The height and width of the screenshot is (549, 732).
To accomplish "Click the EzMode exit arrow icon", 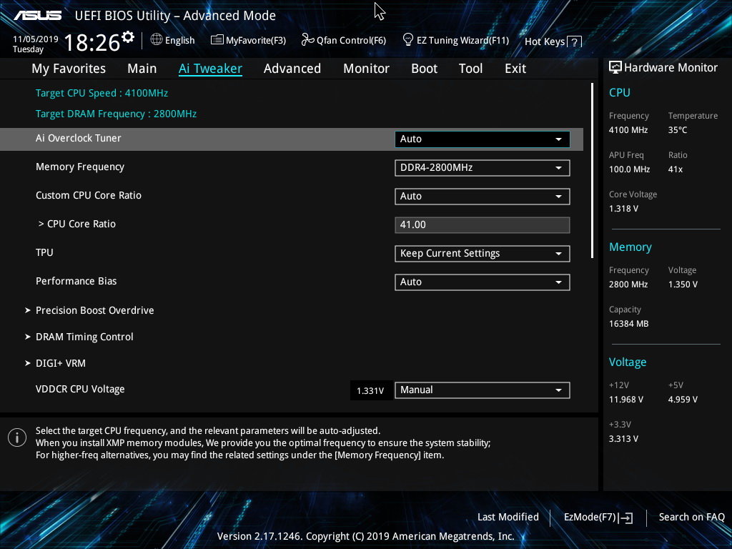I will [x=625, y=518].
